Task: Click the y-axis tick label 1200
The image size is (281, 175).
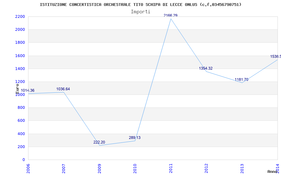Action: (20, 82)
